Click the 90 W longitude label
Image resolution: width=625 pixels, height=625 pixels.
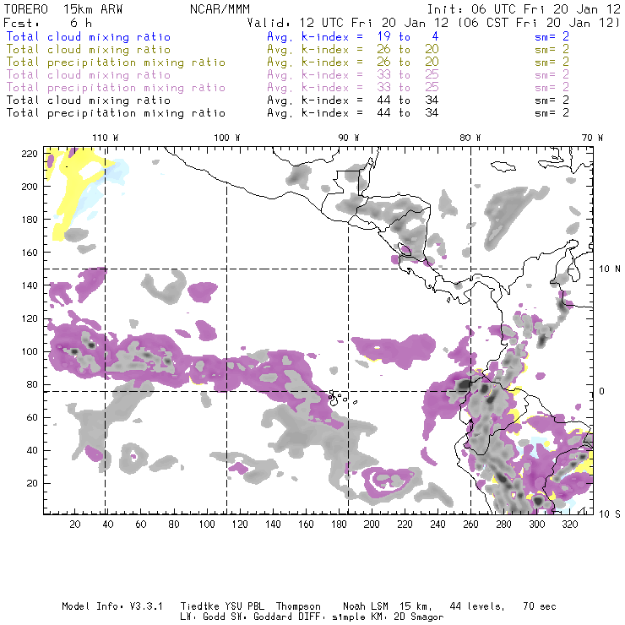tap(349, 138)
